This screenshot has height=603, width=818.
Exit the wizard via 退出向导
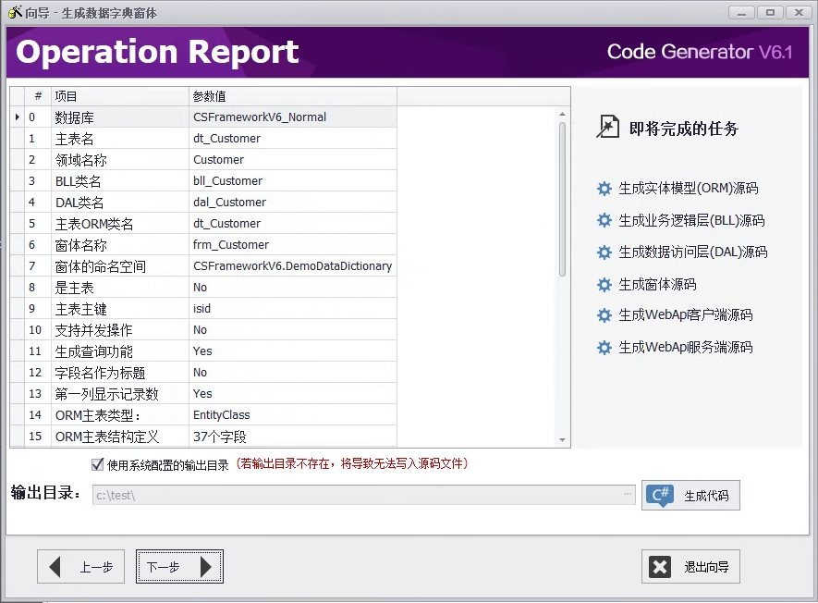click(690, 566)
